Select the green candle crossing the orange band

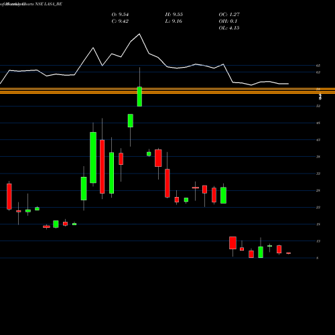click(139, 96)
